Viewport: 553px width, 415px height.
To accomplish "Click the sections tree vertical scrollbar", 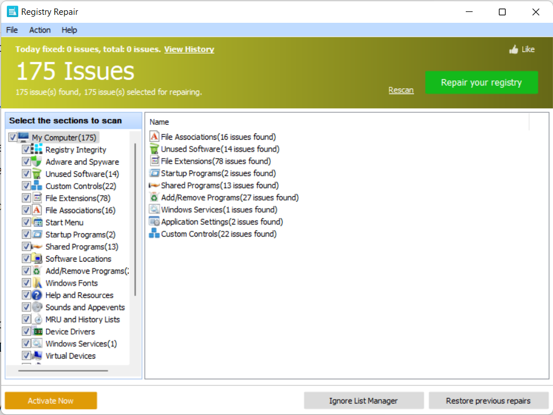I will click(x=135, y=219).
